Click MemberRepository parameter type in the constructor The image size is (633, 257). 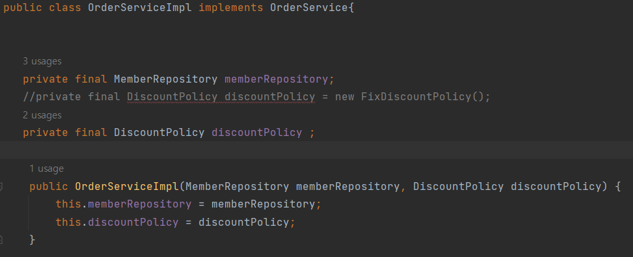click(x=237, y=187)
